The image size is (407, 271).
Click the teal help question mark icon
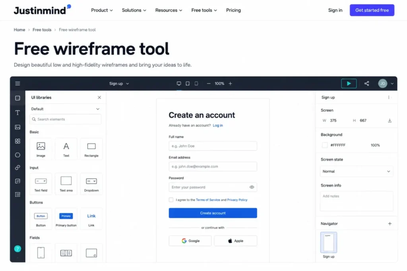[x=17, y=249]
